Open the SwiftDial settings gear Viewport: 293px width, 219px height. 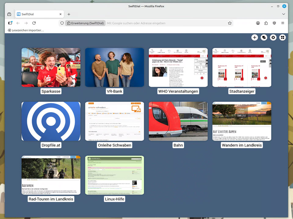273,37
